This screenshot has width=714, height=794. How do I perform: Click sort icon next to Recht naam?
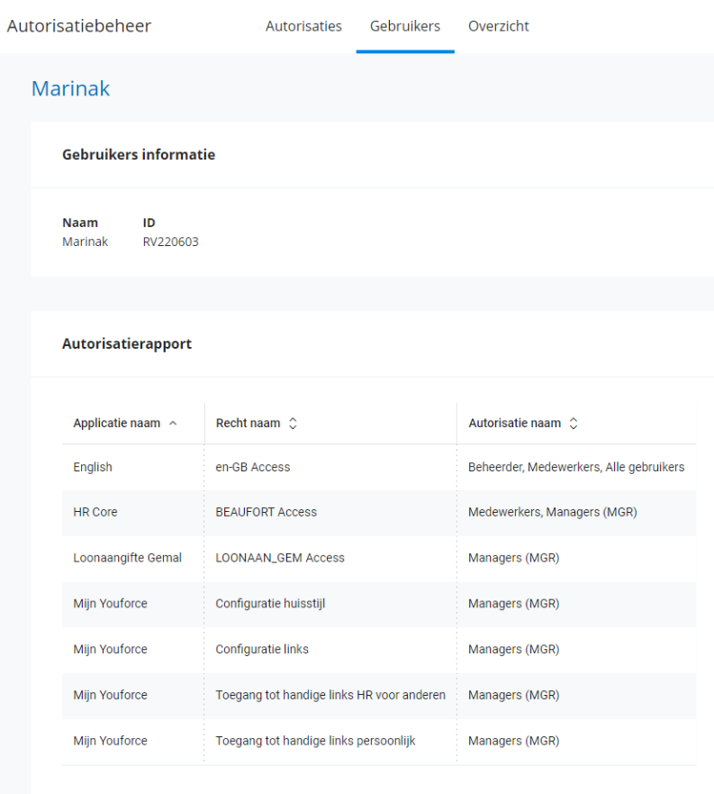tap(293, 423)
